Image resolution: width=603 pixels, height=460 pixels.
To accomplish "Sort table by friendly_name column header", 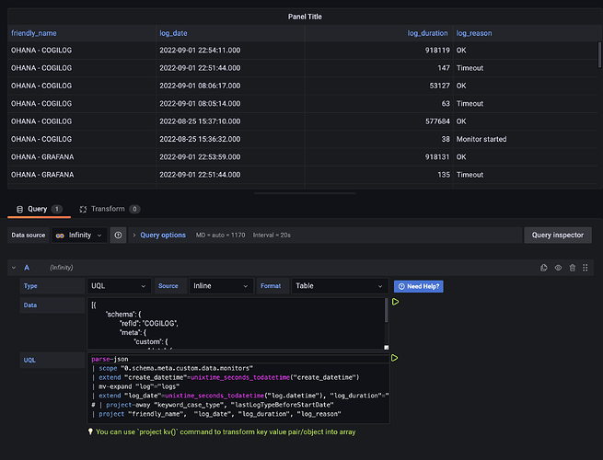I will (34, 33).
